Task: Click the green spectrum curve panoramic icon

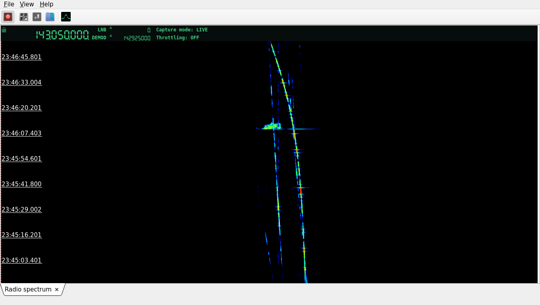Action: point(66,17)
